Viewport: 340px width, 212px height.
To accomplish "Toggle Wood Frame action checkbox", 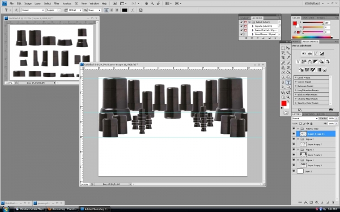I will 241,34.
